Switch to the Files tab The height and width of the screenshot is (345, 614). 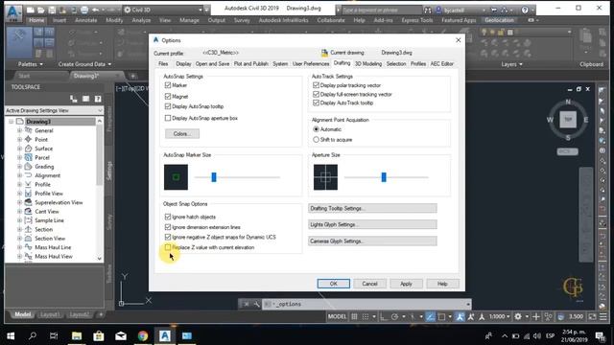(x=163, y=64)
